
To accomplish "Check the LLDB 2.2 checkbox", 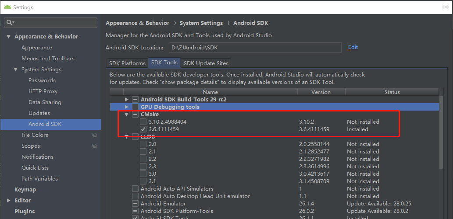I will 143,159.
